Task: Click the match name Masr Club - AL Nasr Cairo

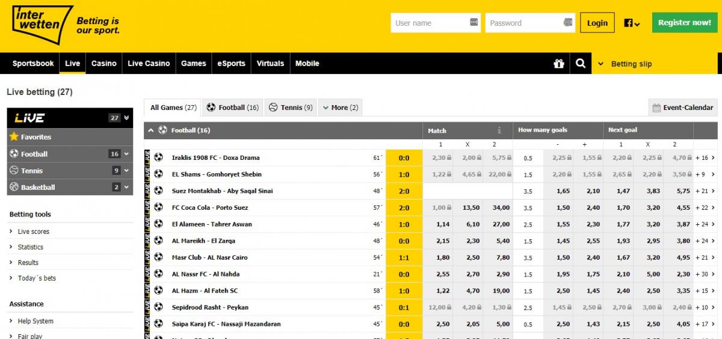Action: click(209, 257)
